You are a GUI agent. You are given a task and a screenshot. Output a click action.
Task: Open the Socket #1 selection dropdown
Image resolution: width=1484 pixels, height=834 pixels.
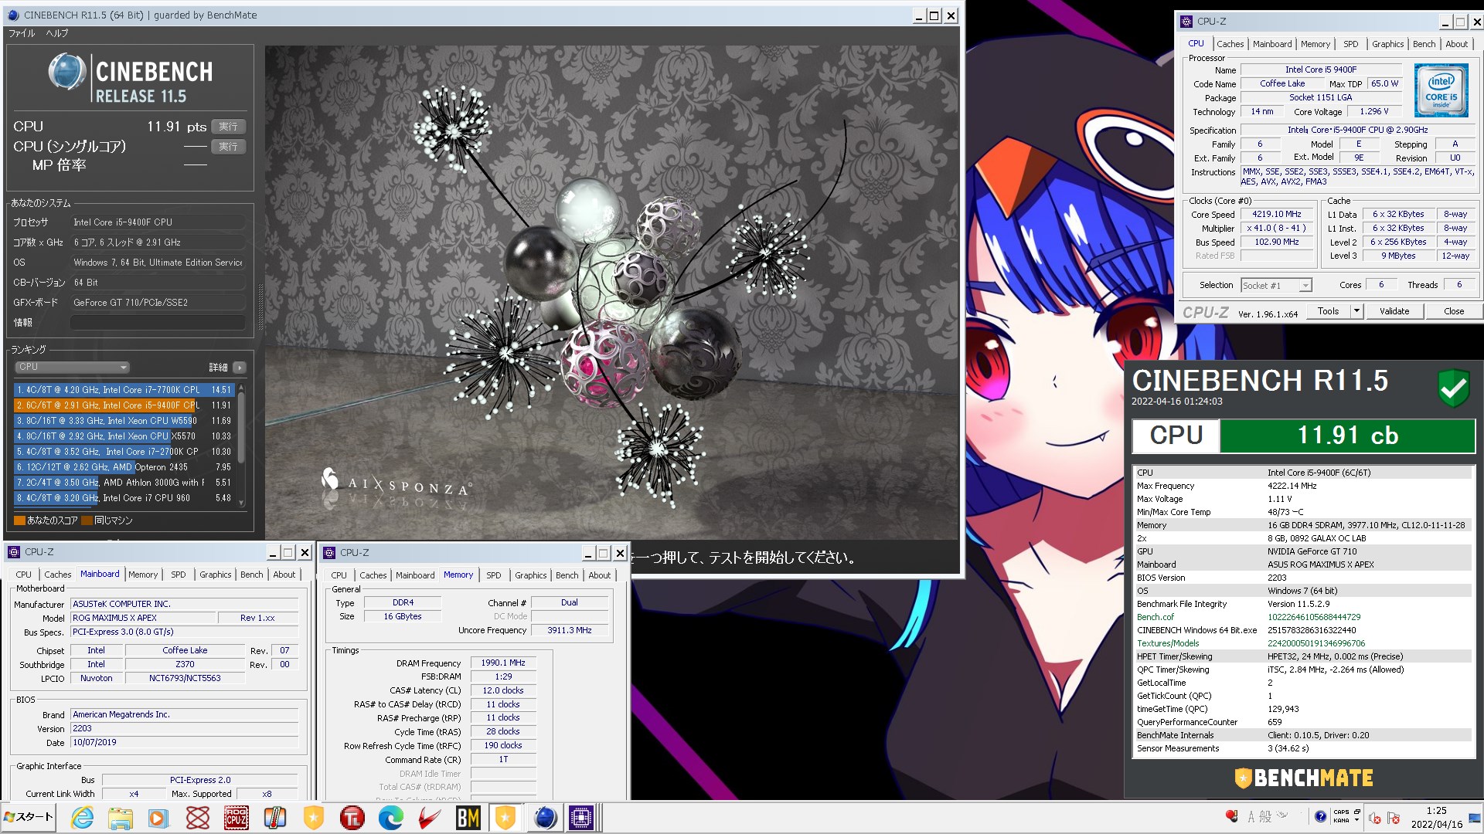coord(1276,286)
